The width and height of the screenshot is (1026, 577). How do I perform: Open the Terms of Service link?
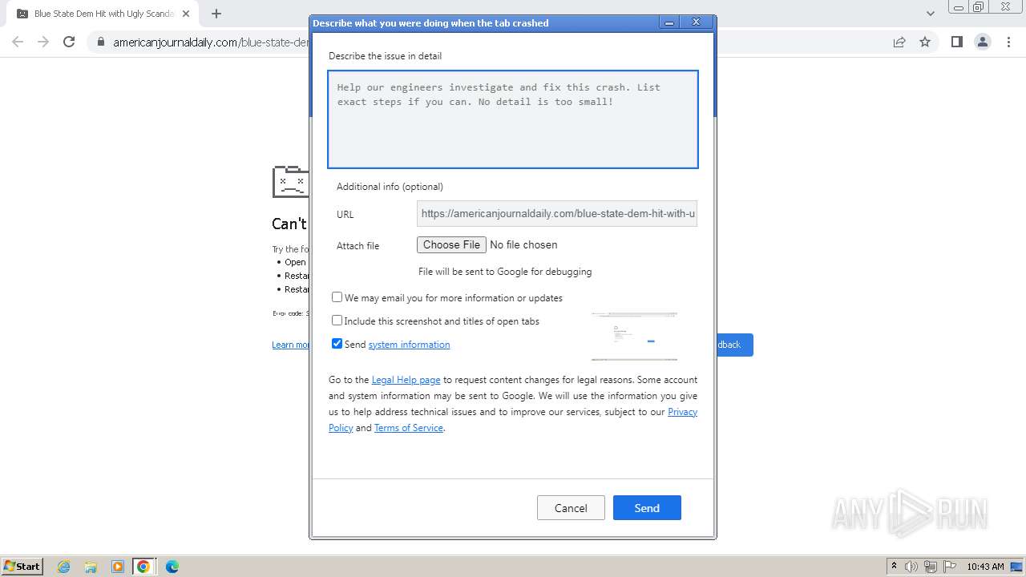click(x=409, y=428)
